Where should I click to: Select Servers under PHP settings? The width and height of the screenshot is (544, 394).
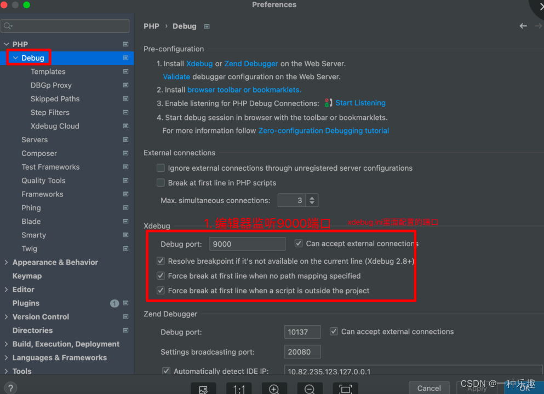[35, 140]
